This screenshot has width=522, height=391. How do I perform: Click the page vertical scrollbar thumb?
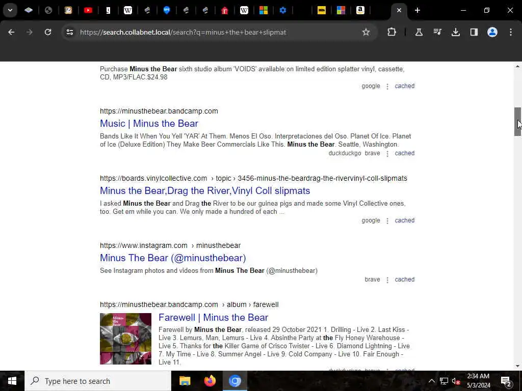coord(517,122)
